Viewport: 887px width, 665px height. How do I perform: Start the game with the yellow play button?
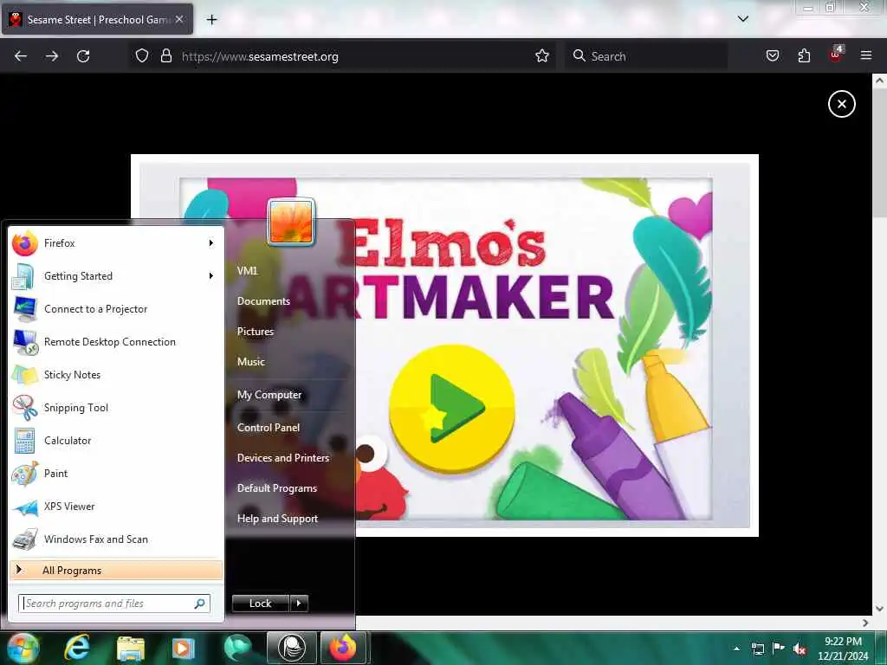click(x=452, y=409)
